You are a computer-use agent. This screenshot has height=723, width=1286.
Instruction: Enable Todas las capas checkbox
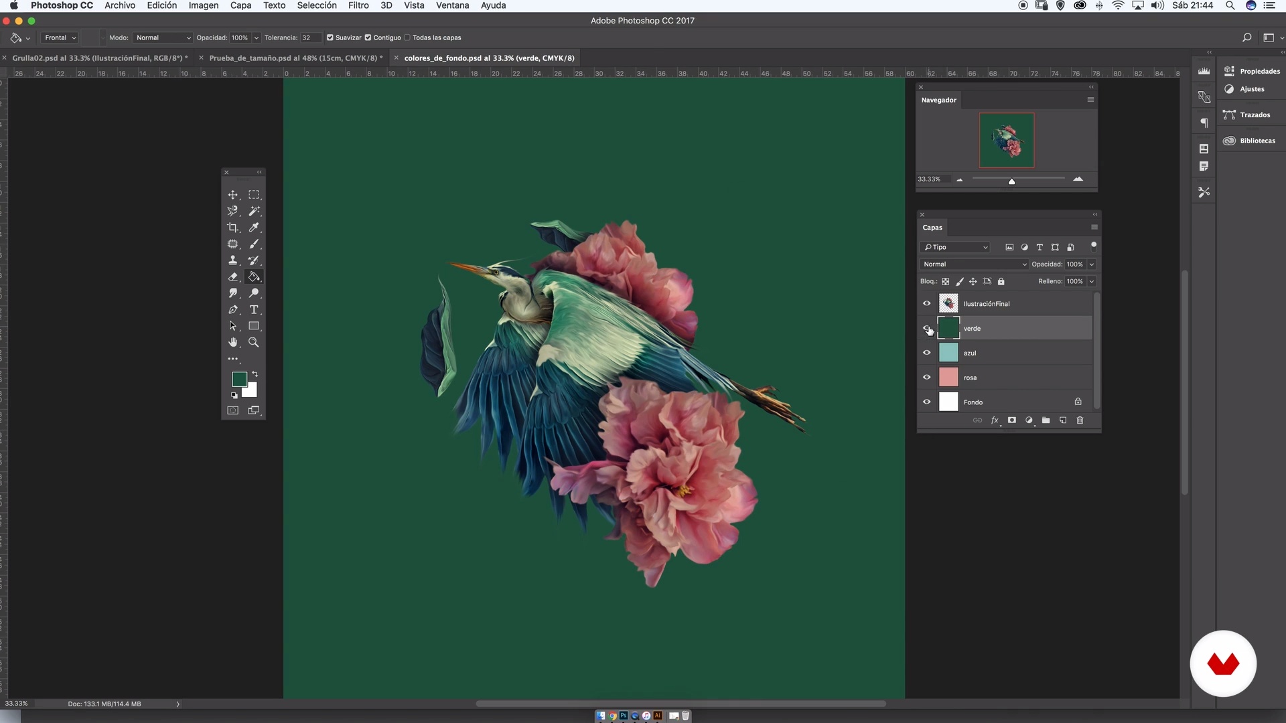(407, 37)
